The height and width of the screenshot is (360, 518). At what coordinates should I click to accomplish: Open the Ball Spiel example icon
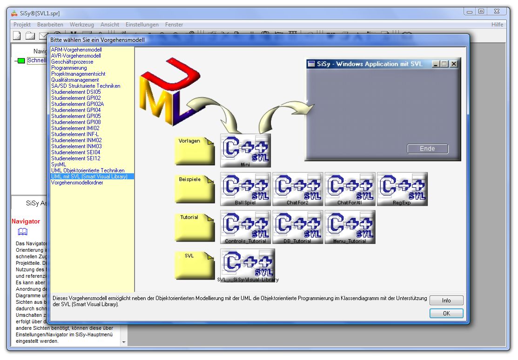(x=245, y=189)
